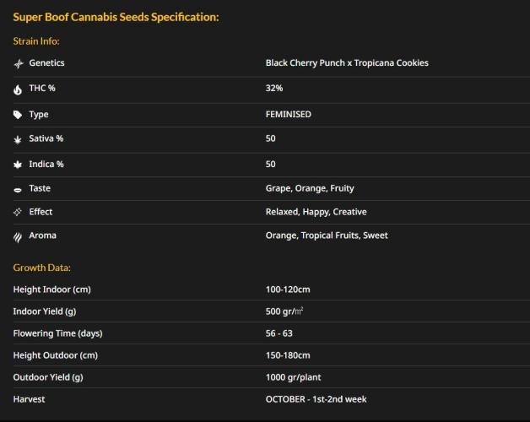530x422 pixels.
Task: Click the Harvest label
Action: (29, 399)
